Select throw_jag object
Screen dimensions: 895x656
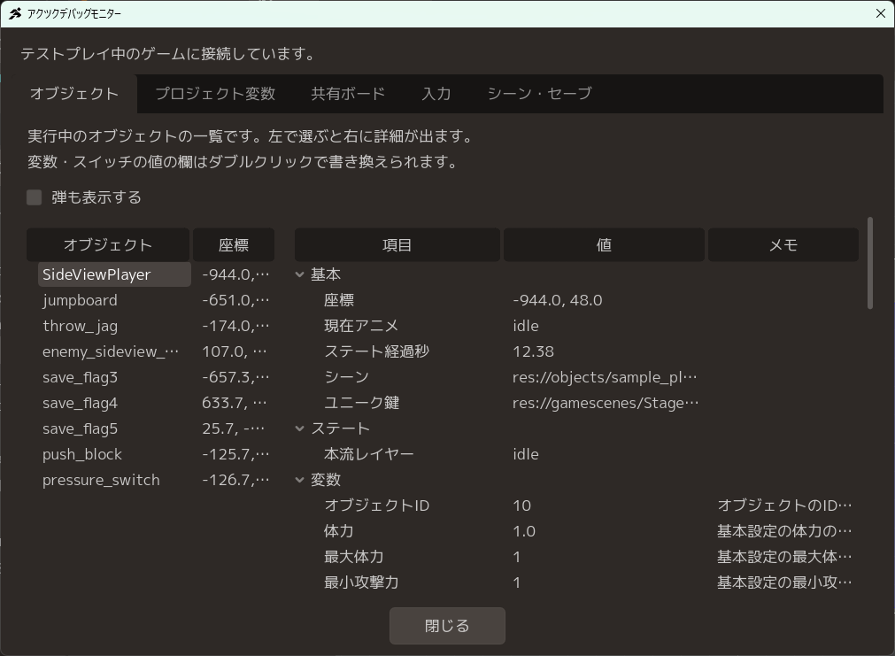click(x=80, y=326)
